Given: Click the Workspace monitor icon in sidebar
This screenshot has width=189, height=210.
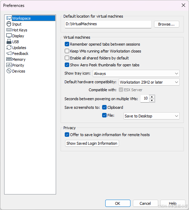Looking at the screenshot, I should click(9, 18).
